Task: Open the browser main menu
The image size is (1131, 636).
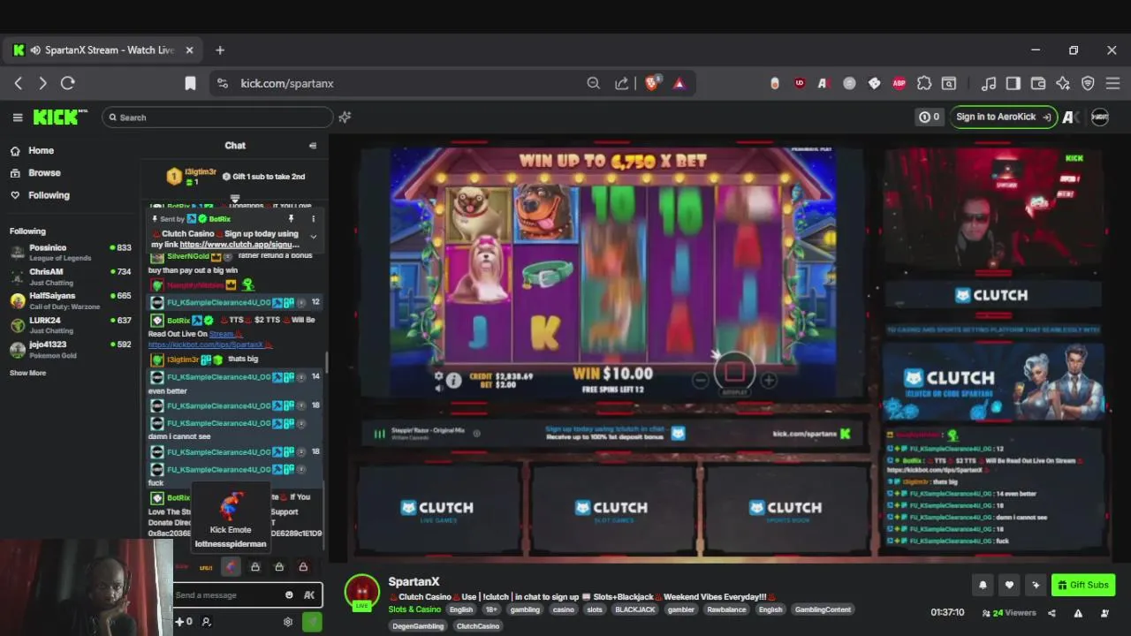Action: coord(1112,83)
